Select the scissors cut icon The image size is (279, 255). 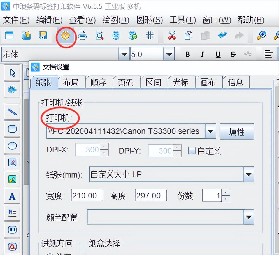(x=172, y=36)
